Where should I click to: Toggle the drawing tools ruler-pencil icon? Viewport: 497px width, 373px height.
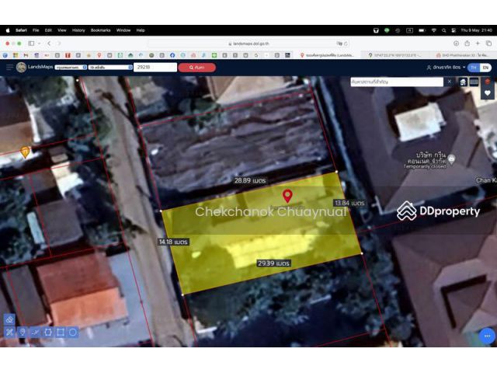point(9,332)
